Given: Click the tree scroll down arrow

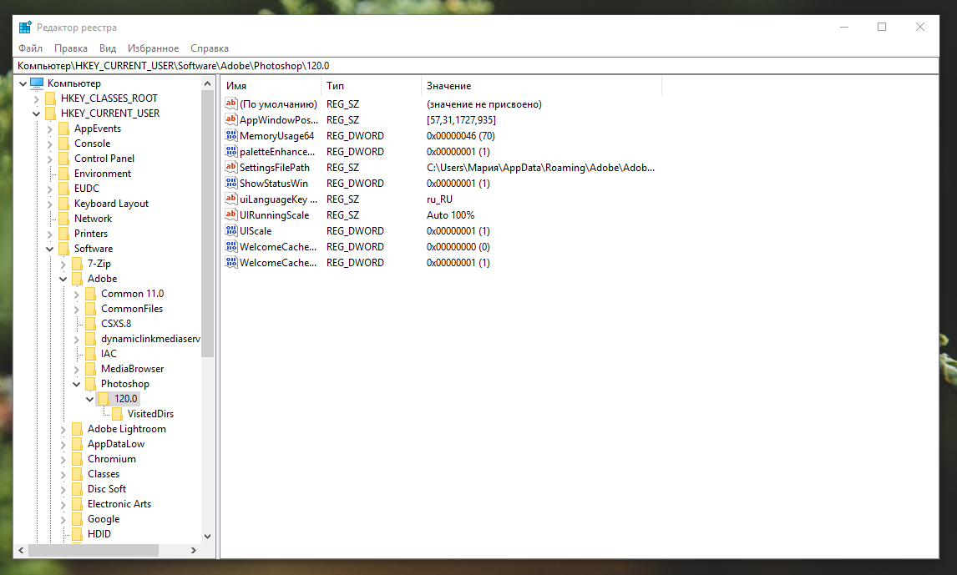Looking at the screenshot, I should (207, 536).
